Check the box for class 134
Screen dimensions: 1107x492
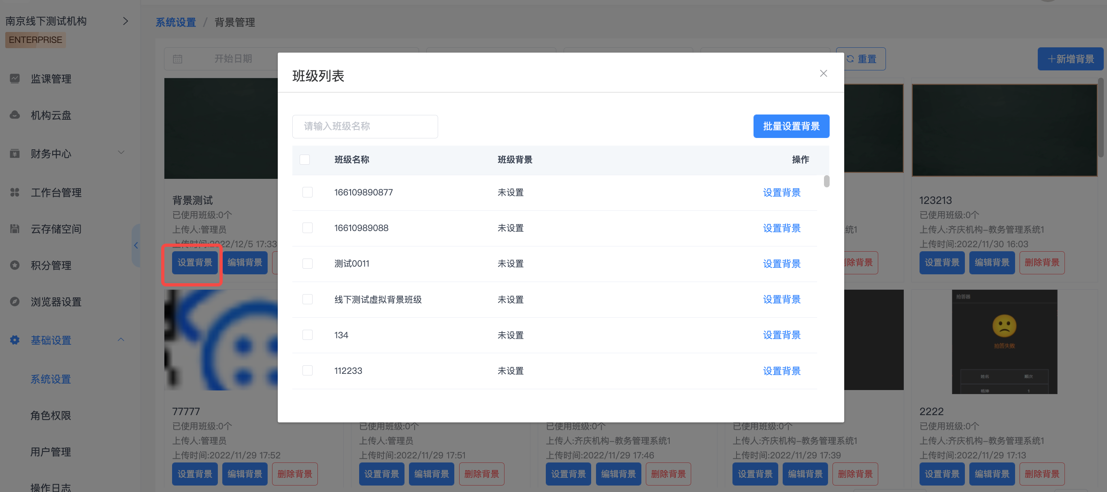[307, 335]
